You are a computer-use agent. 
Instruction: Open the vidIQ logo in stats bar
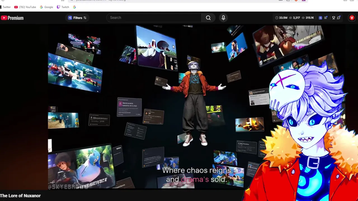point(320,18)
